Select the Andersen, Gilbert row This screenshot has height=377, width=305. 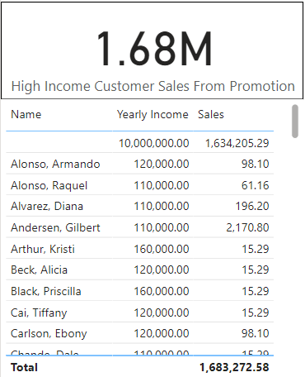140,227
